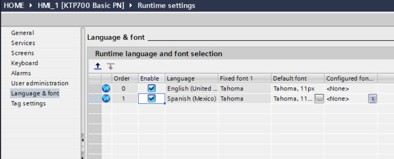This screenshot has width=394, height=159.
Task: Click HMI_1 [KTP700 Basic PN] breadcrumb
Action: [81, 6]
